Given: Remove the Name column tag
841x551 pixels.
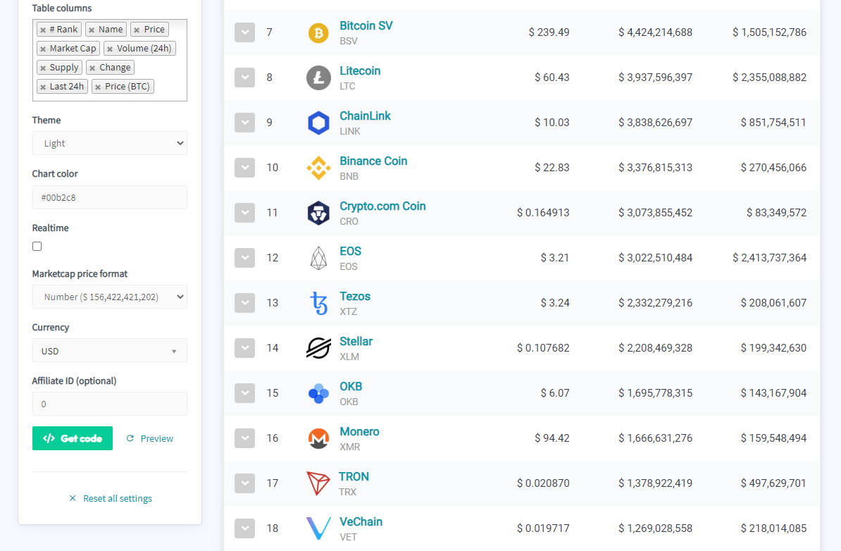Looking at the screenshot, I should click(92, 30).
